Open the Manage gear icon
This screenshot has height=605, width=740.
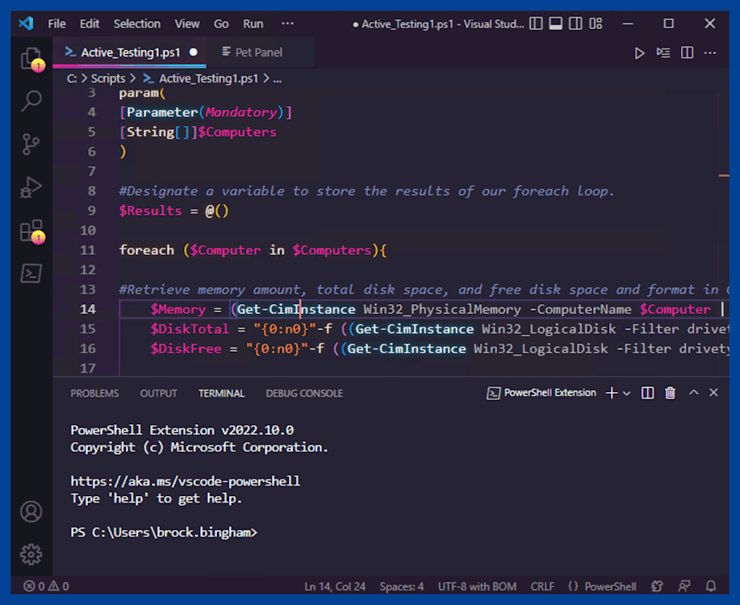pos(31,554)
